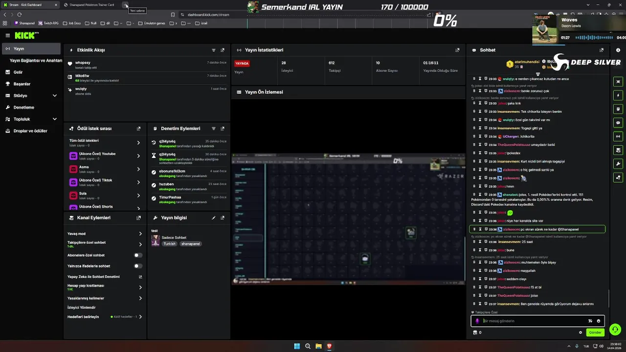Viewport: 626px width, 352px height.
Task: Open new browser tab with plus
Action: coord(126,5)
